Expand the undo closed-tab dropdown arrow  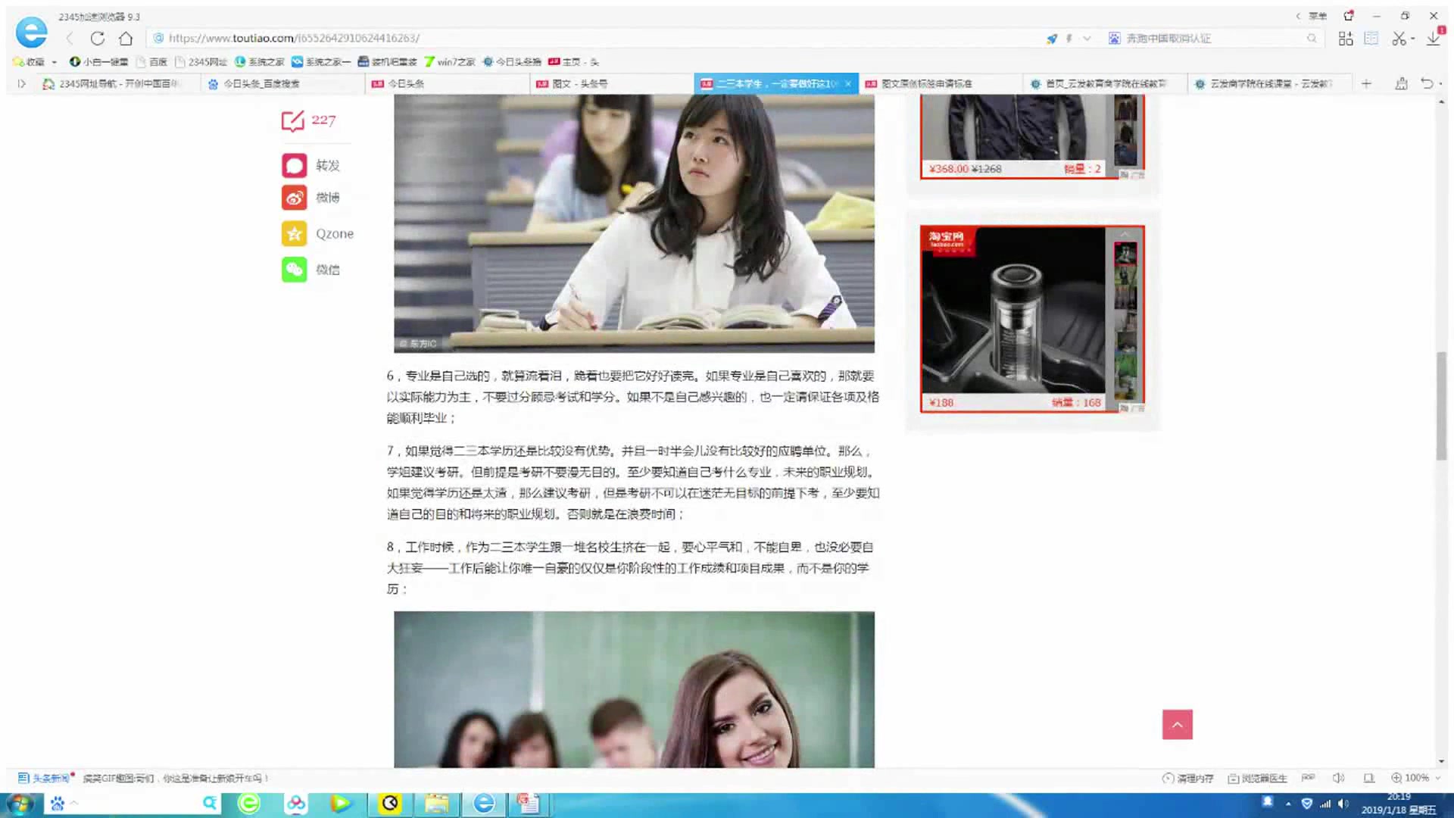(1441, 84)
